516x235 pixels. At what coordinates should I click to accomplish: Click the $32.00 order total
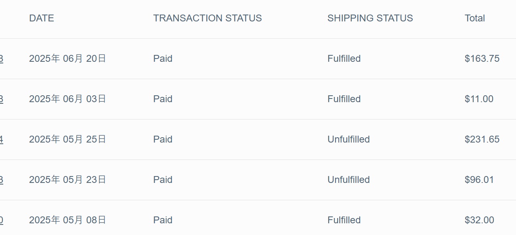(x=479, y=220)
